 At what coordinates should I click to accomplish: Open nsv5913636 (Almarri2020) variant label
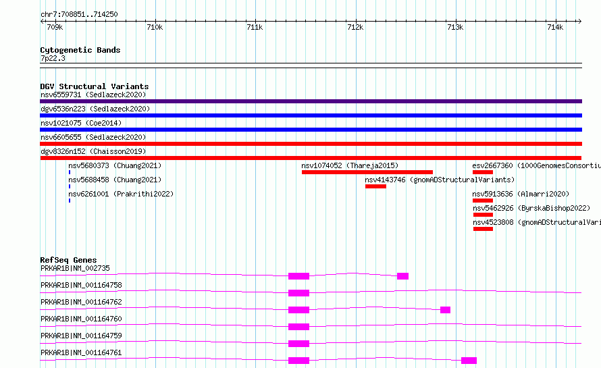pyautogui.click(x=521, y=194)
